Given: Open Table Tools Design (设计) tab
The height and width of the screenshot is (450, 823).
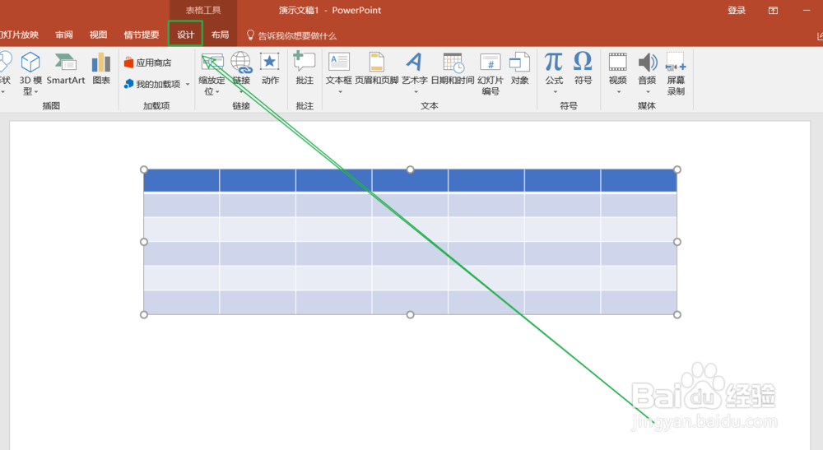Looking at the screenshot, I should click(x=185, y=35).
